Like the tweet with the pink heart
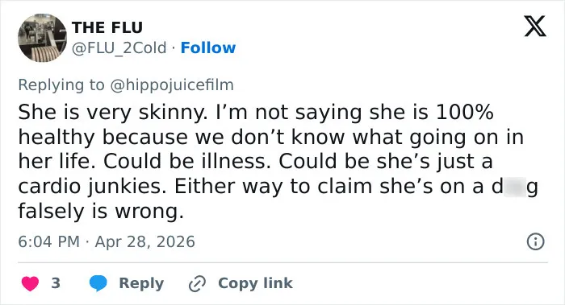565x305 pixels. pyautogui.click(x=30, y=283)
